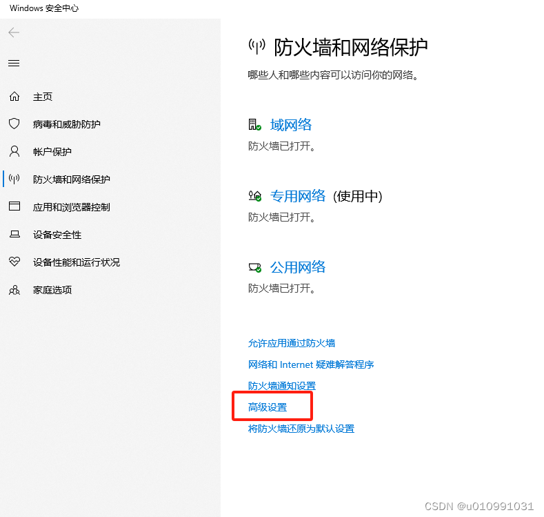Screen dimensions: 544x517
Task: Click the person icon for 帐户保护
Action: (x=14, y=151)
